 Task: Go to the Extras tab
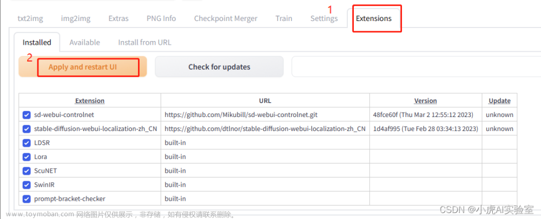click(118, 18)
